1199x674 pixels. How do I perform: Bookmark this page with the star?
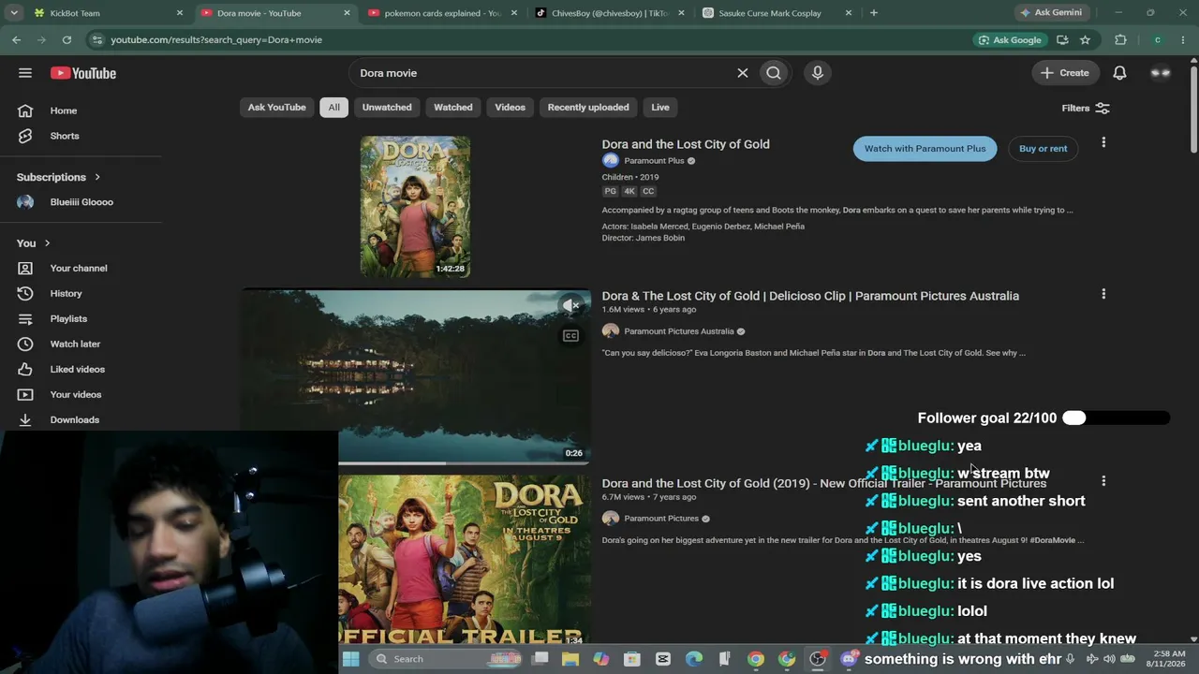tap(1085, 40)
